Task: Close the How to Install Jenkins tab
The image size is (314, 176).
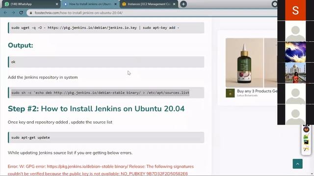Action: (x=115, y=4)
